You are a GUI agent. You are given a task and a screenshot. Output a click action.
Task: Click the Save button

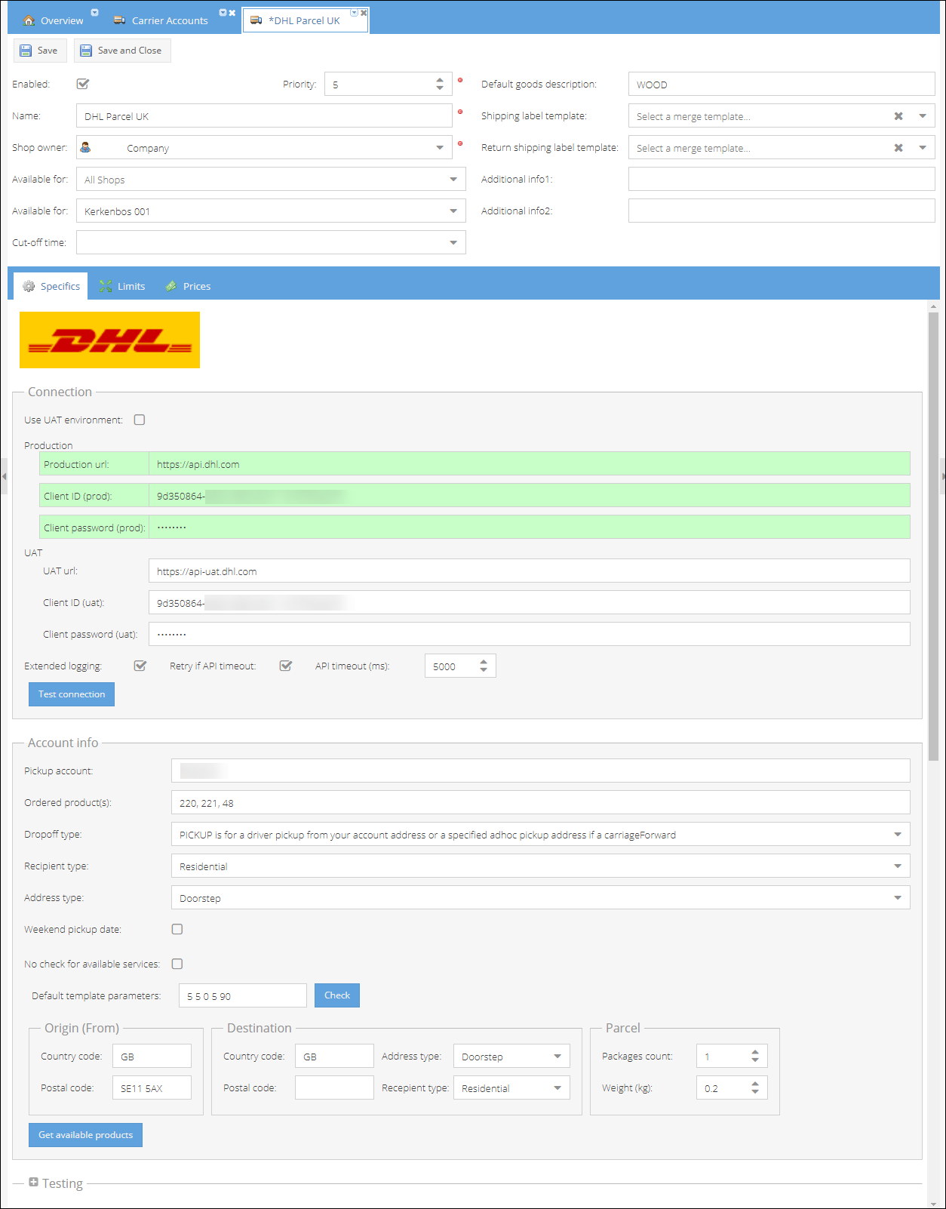[40, 51]
